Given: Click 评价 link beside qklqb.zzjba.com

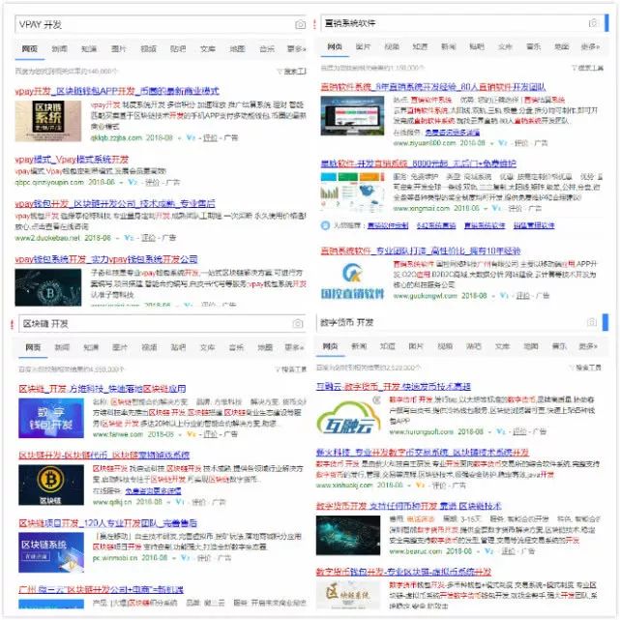Looking at the screenshot, I should point(210,137).
